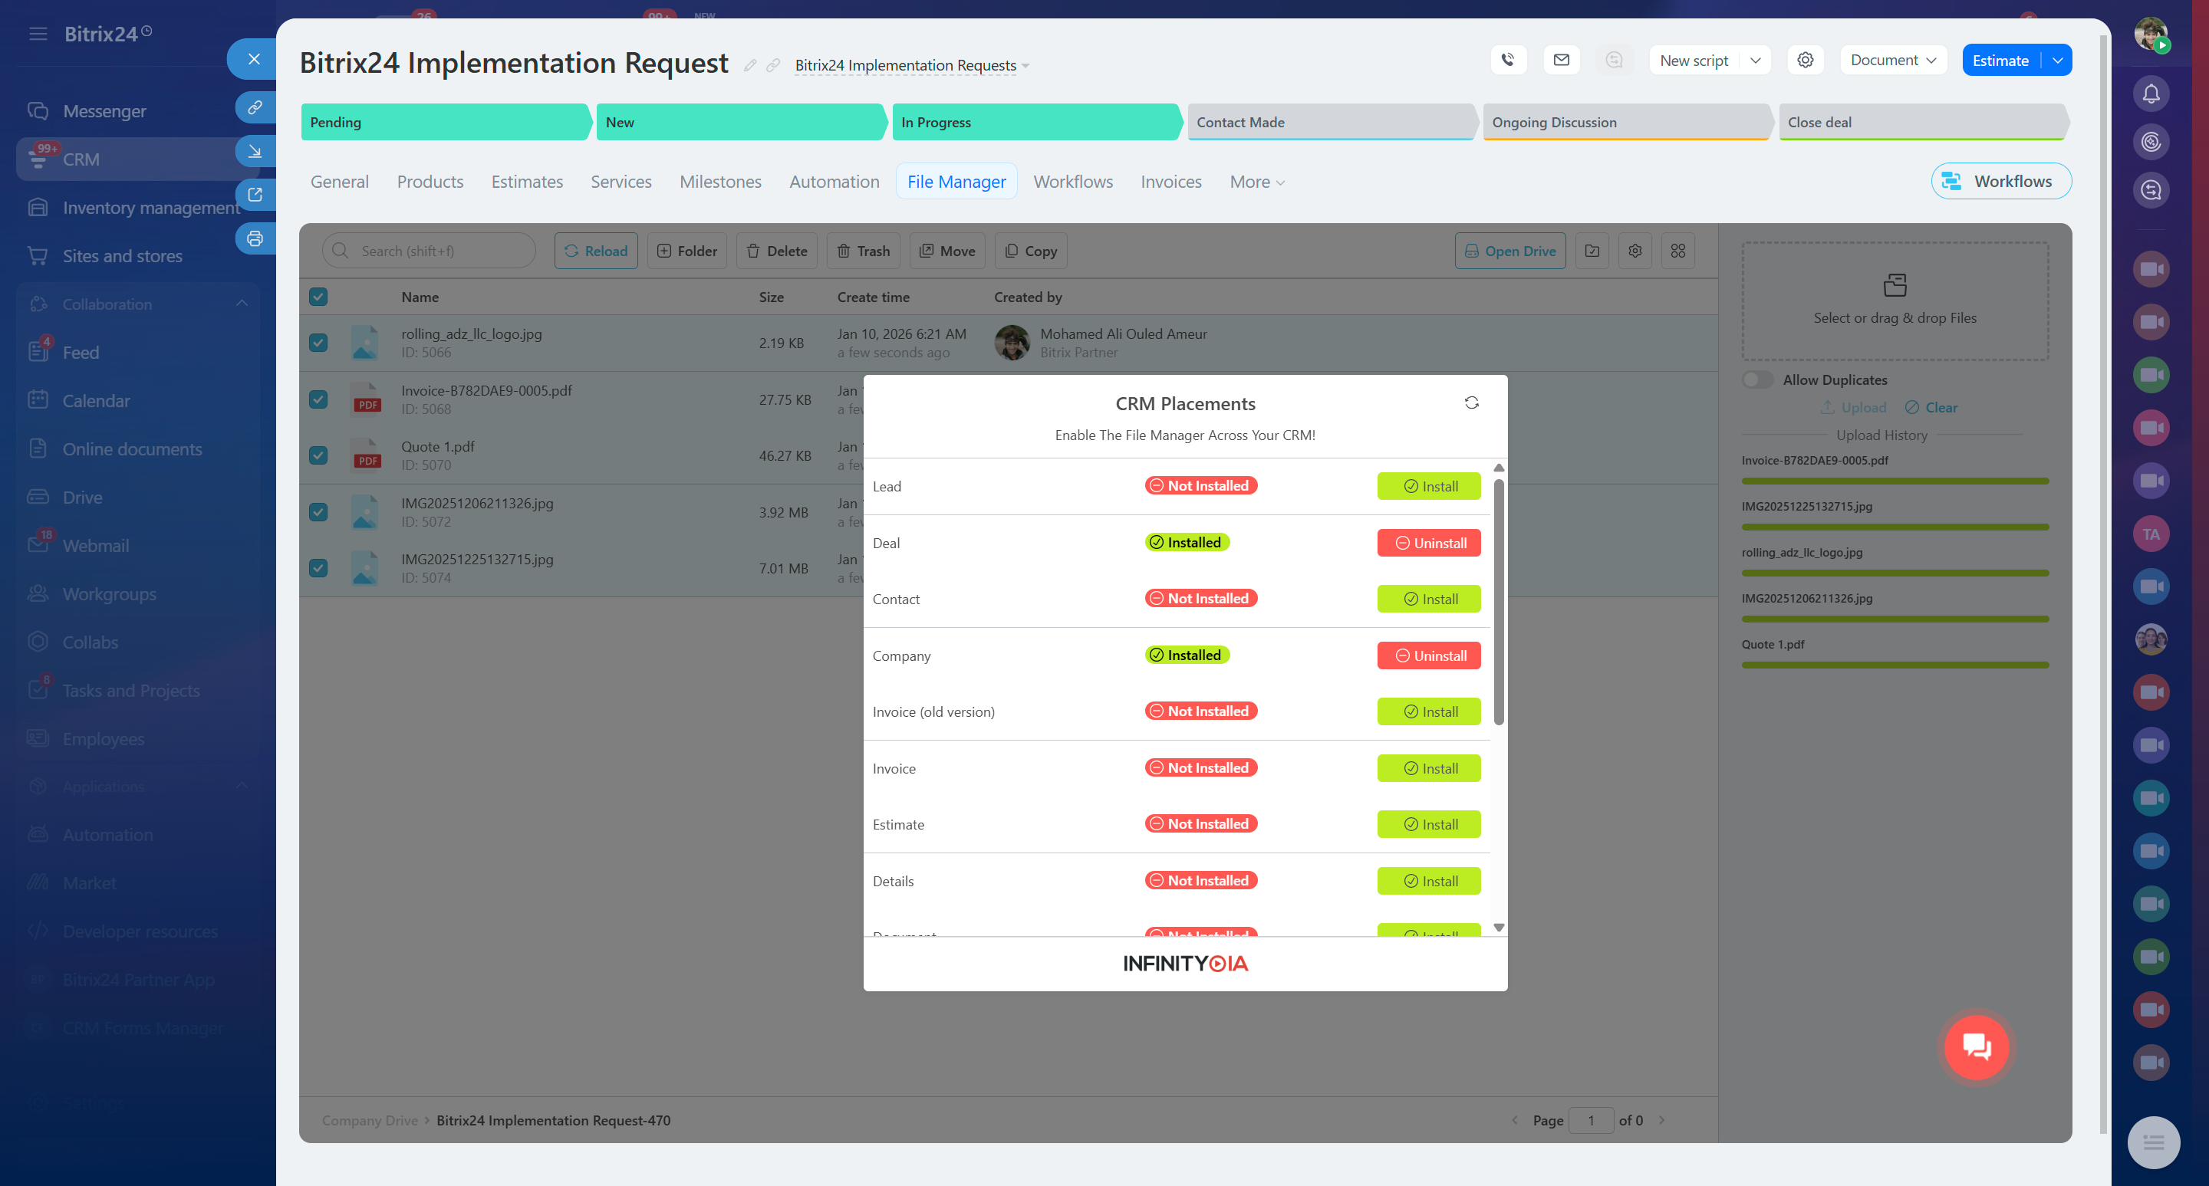This screenshot has height=1186, width=2209.
Task: Toggle the Allow Duplicates switch
Action: tap(1757, 379)
